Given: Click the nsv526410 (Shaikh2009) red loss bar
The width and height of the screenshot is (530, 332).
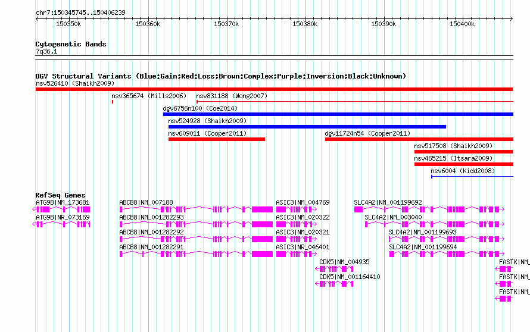Looking at the screenshot, I should (x=274, y=89).
